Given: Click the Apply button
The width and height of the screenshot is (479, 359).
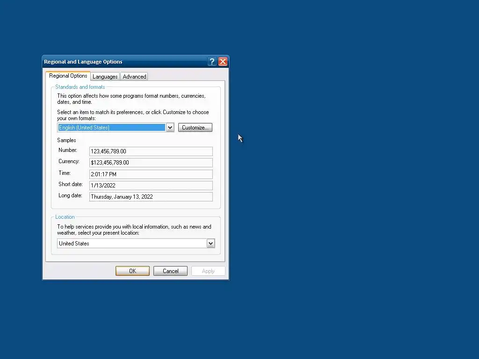Looking at the screenshot, I should coord(208,271).
